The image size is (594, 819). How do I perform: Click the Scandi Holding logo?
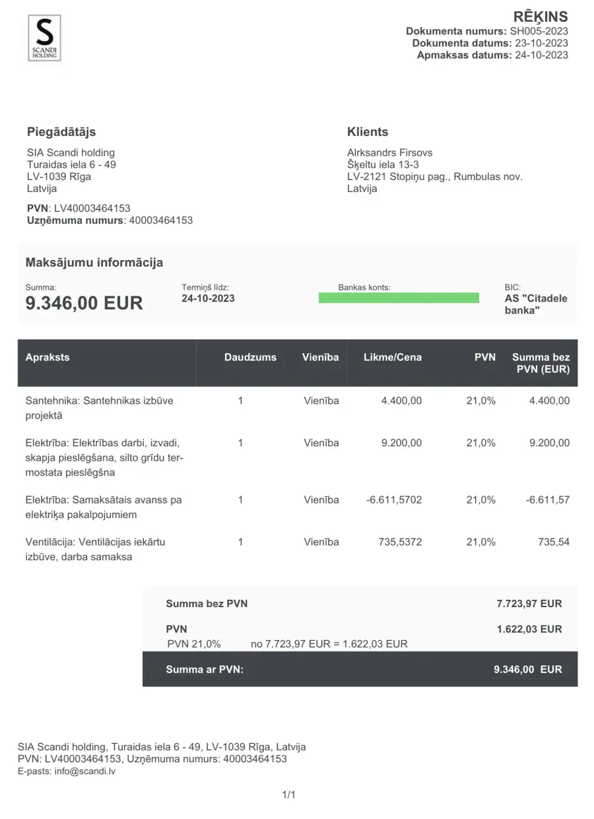(x=44, y=38)
